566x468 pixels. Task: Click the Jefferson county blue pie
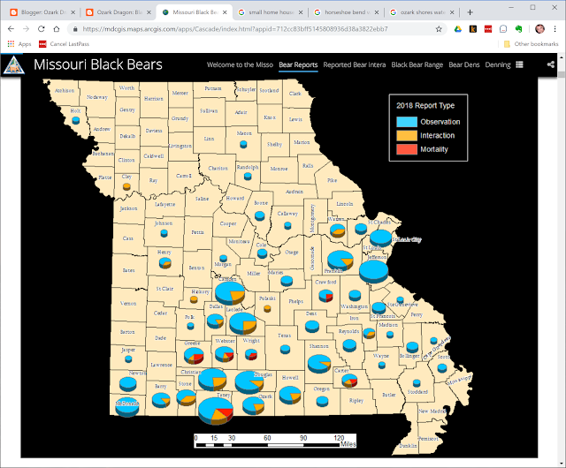pyautogui.click(x=373, y=271)
